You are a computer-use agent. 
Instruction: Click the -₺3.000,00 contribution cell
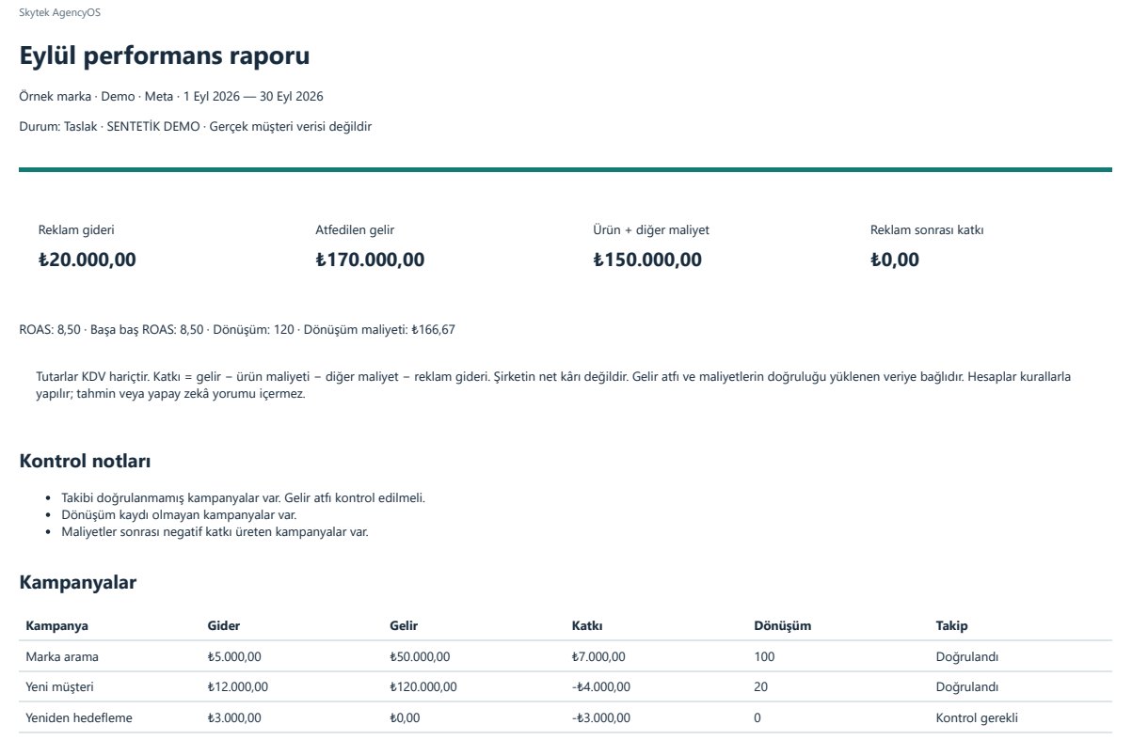pyautogui.click(x=600, y=717)
